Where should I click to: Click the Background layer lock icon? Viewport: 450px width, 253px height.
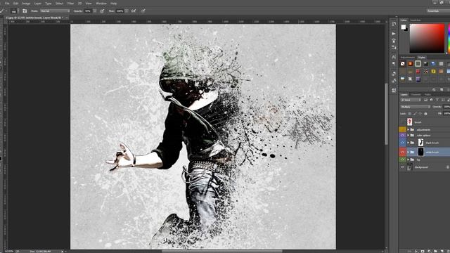pyautogui.click(x=447, y=167)
